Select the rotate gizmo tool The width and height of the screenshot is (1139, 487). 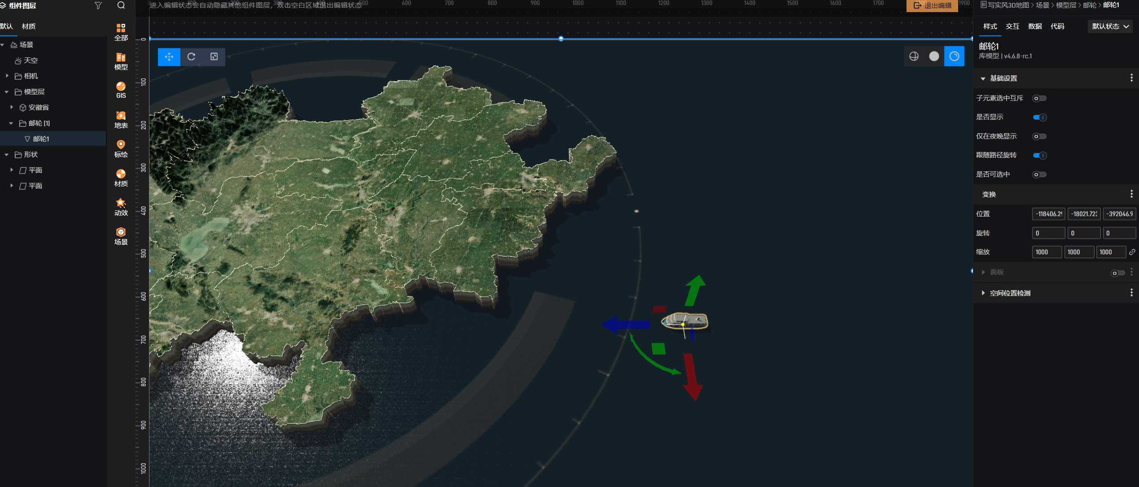191,57
